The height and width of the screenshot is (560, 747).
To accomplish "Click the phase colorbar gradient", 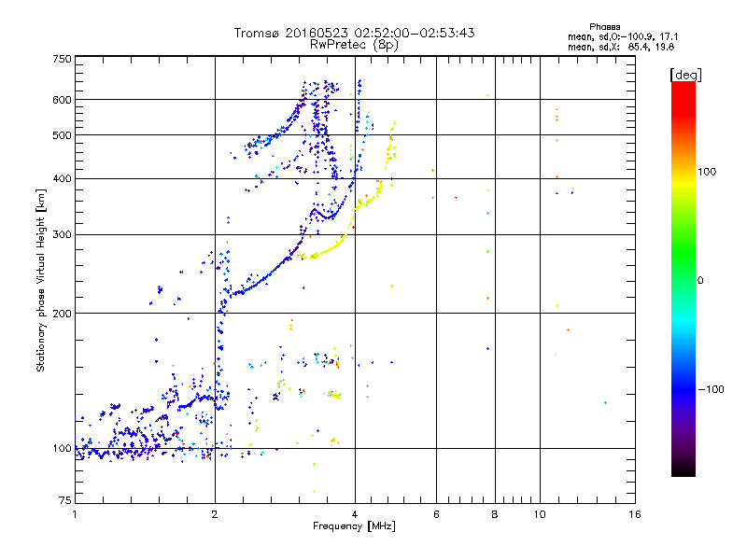I will [684, 278].
